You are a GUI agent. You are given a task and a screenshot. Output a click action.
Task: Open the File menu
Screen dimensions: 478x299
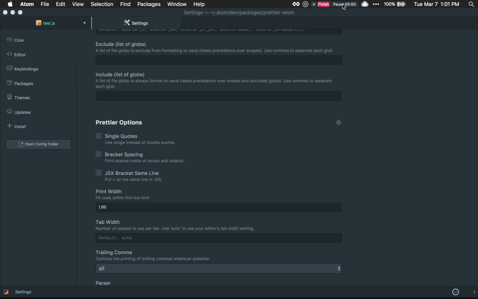tap(45, 4)
